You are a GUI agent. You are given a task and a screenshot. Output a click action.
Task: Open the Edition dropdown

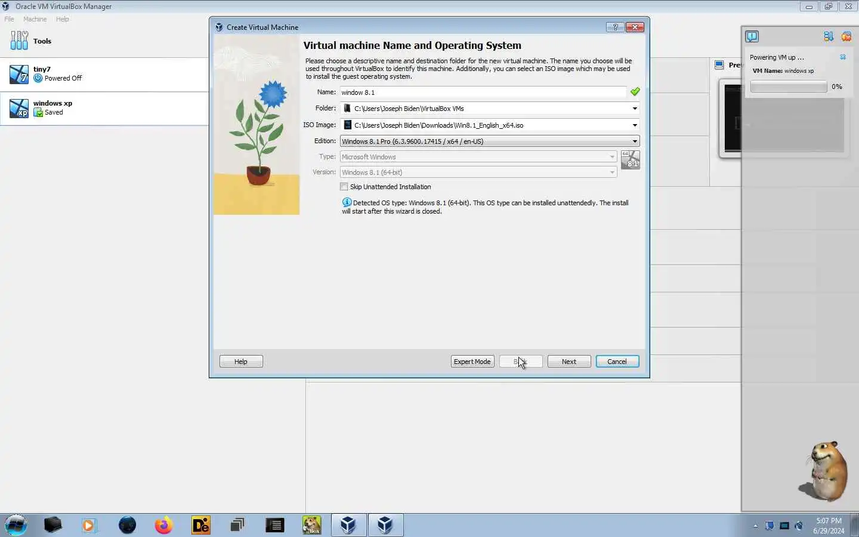tap(490, 141)
